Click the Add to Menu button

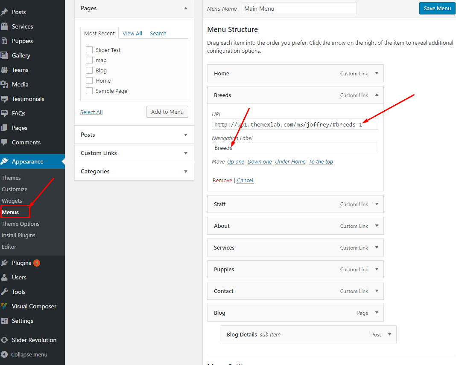click(x=167, y=112)
